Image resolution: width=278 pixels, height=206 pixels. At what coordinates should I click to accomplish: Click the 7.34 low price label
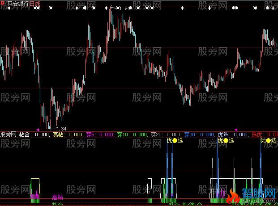pos(61,129)
